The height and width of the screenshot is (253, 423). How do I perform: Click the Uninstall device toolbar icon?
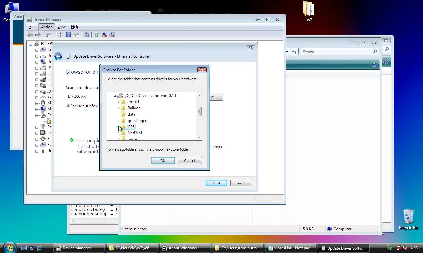point(104,35)
